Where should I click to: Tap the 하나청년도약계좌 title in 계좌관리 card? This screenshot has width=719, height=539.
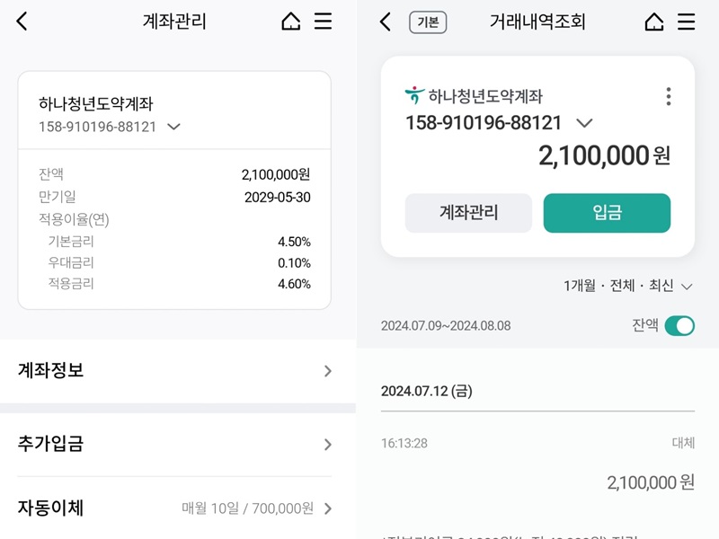pos(95,103)
